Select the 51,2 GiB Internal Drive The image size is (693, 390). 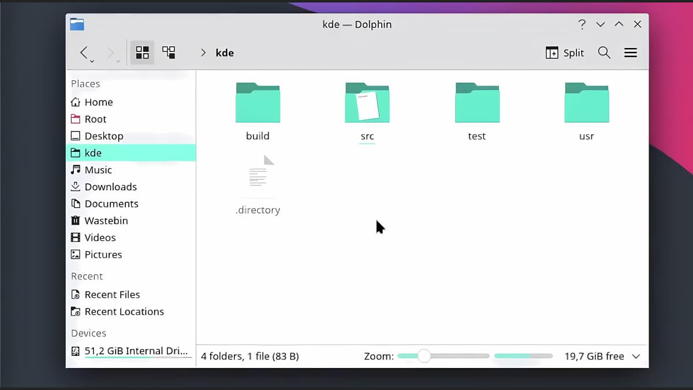(x=131, y=351)
